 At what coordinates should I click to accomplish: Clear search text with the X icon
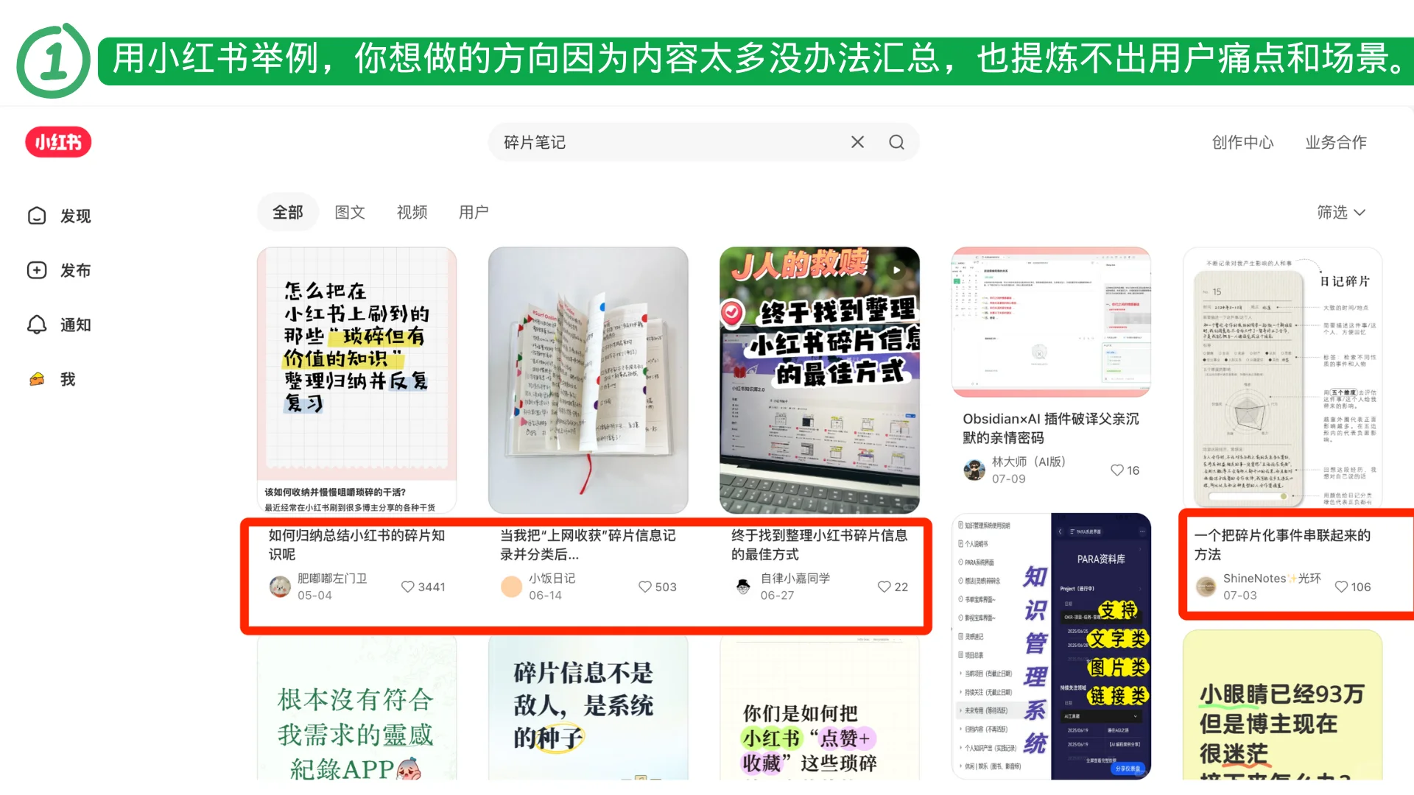coord(857,141)
